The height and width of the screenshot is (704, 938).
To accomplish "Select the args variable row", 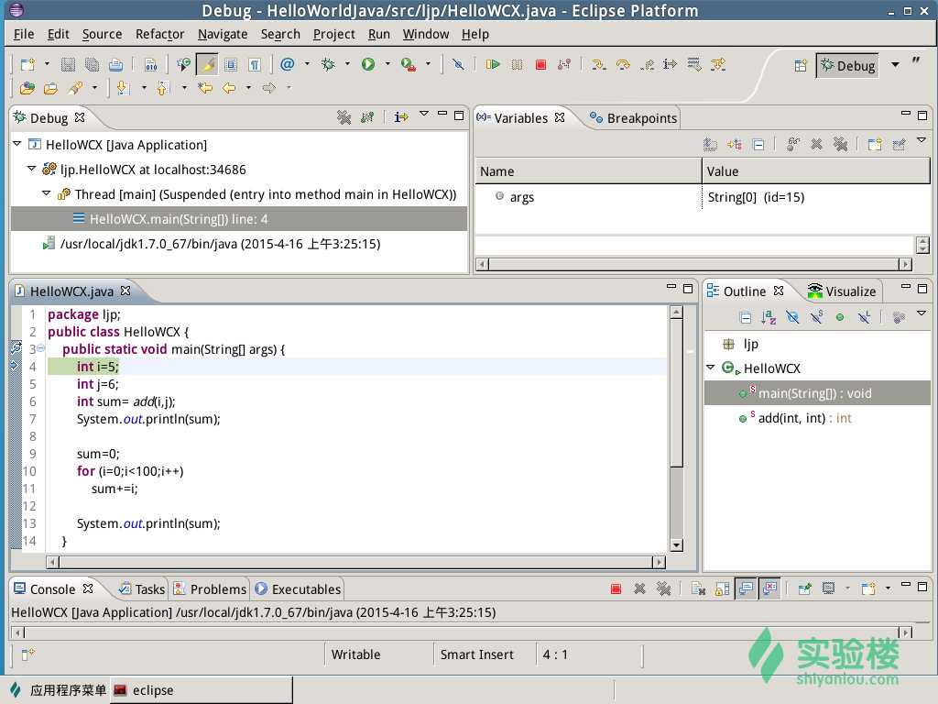I will click(703, 197).
